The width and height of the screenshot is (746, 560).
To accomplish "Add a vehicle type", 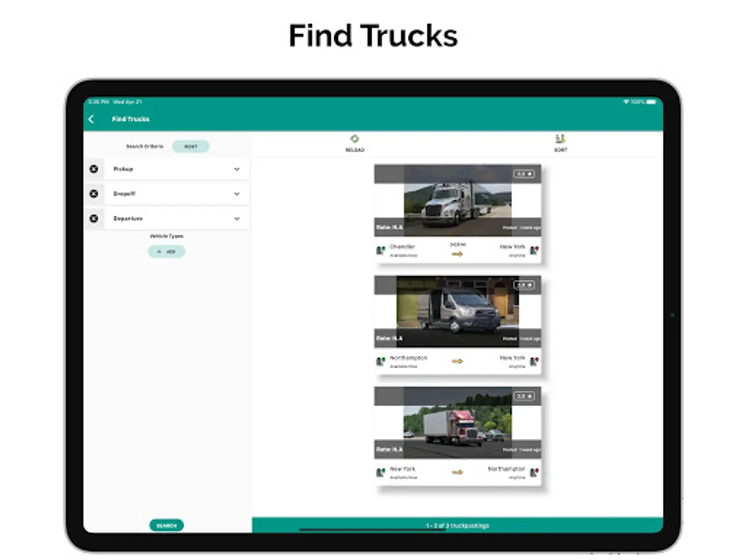I will pos(167,251).
